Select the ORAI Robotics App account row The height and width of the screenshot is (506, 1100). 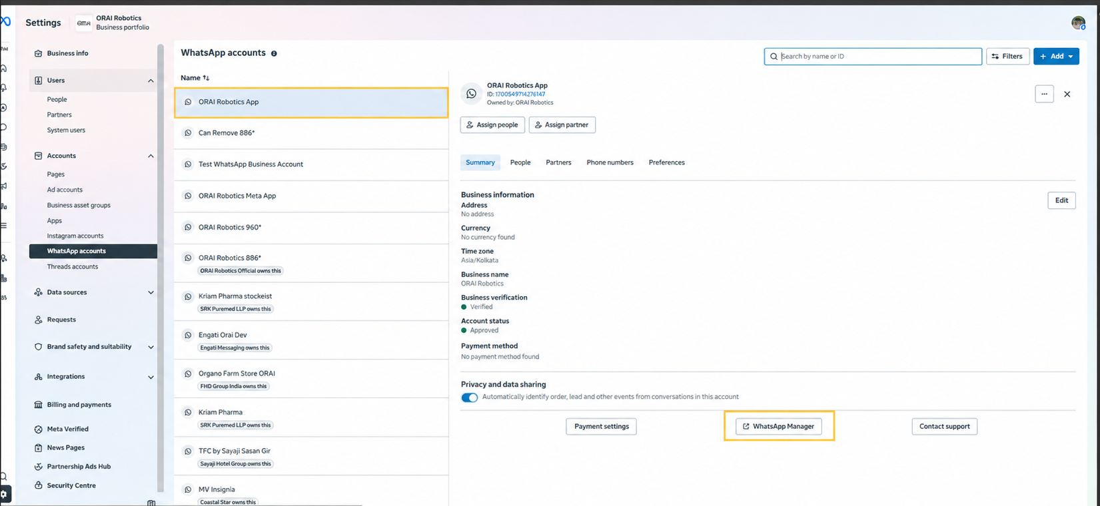(311, 103)
